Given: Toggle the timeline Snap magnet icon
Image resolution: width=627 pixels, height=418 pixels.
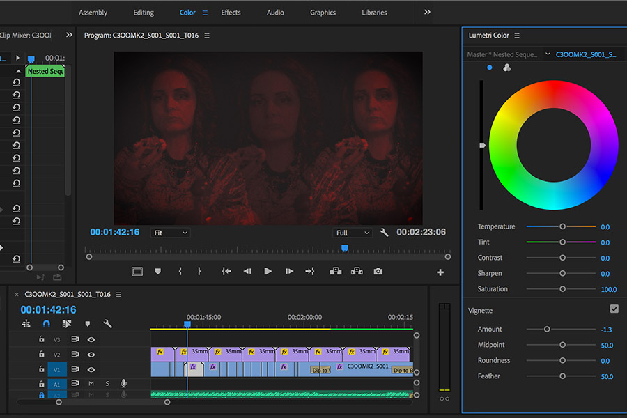Looking at the screenshot, I should (x=47, y=324).
